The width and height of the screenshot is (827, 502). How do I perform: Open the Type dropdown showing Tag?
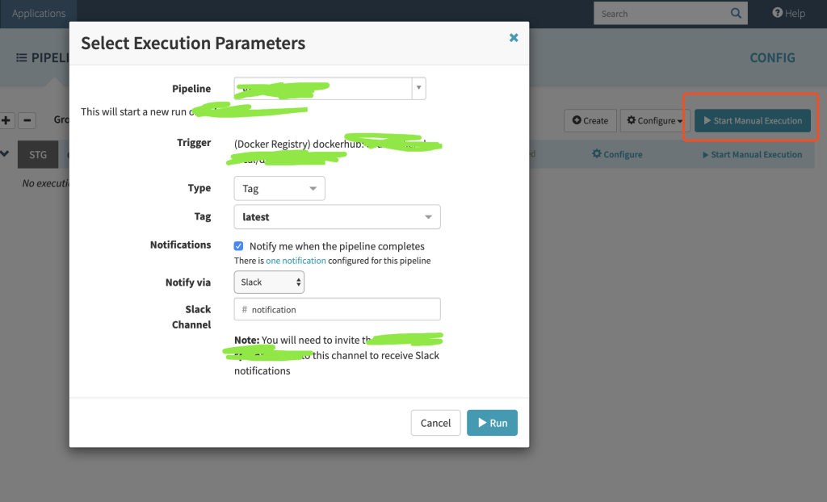(279, 189)
